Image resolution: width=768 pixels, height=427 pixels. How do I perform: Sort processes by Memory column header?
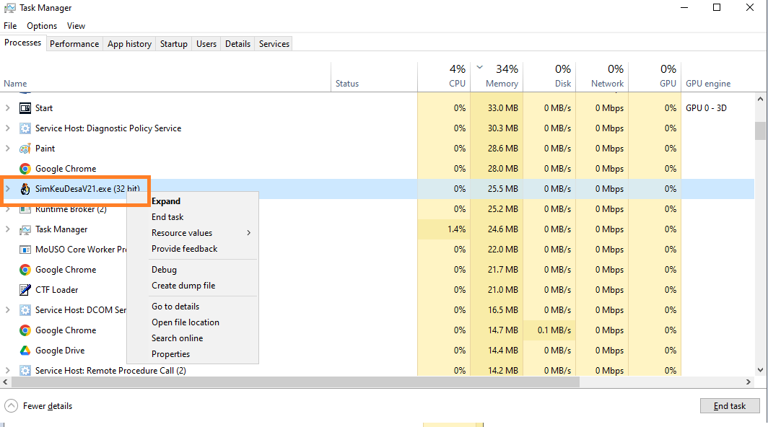pyautogui.click(x=501, y=84)
